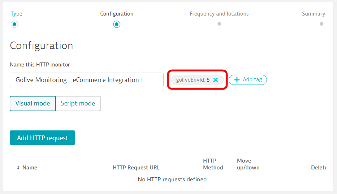
Task: Open the Type wizard step
Action: pos(16,14)
